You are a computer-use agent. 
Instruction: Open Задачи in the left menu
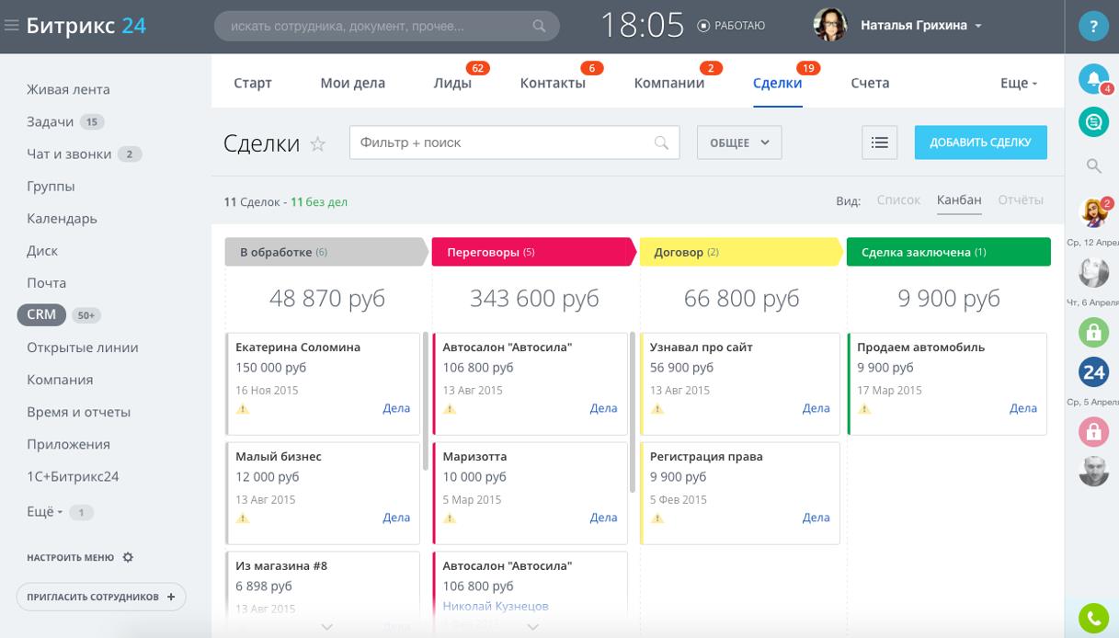click(x=51, y=121)
